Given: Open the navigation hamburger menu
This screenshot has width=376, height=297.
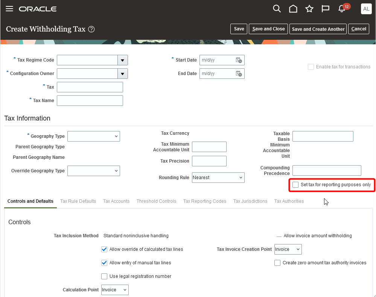Looking at the screenshot, I should (9, 9).
